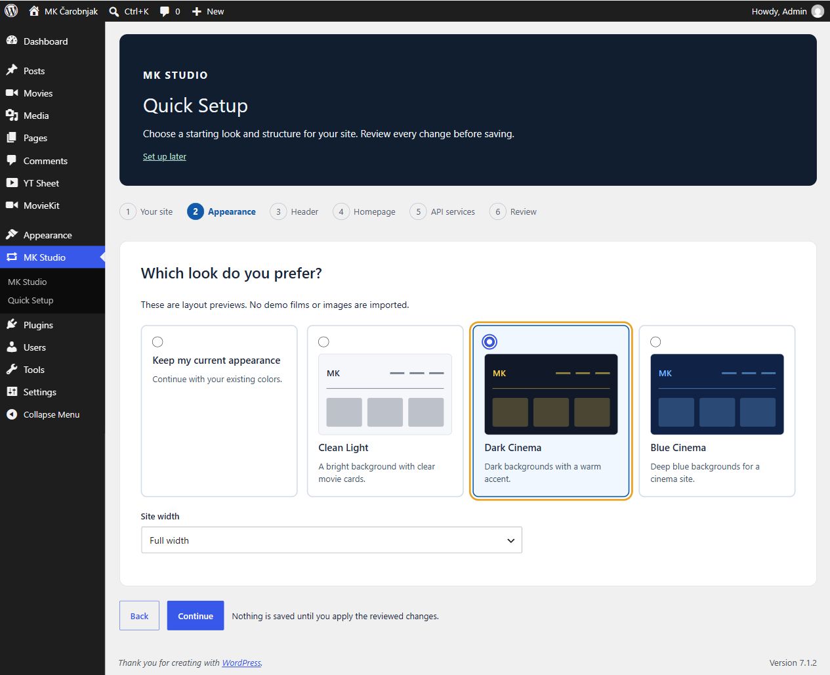Click the Continue button
The image size is (830, 675).
[196, 616]
